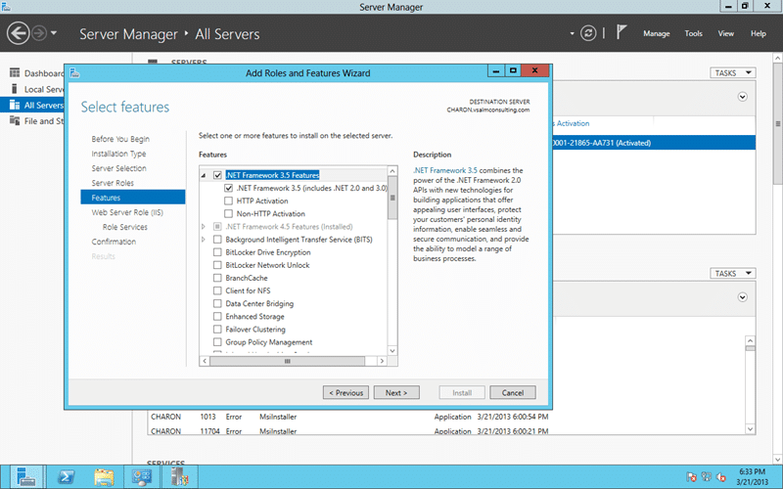This screenshot has width=783, height=489.
Task: Click the Action Center flag tray icon
Action: pos(691,477)
